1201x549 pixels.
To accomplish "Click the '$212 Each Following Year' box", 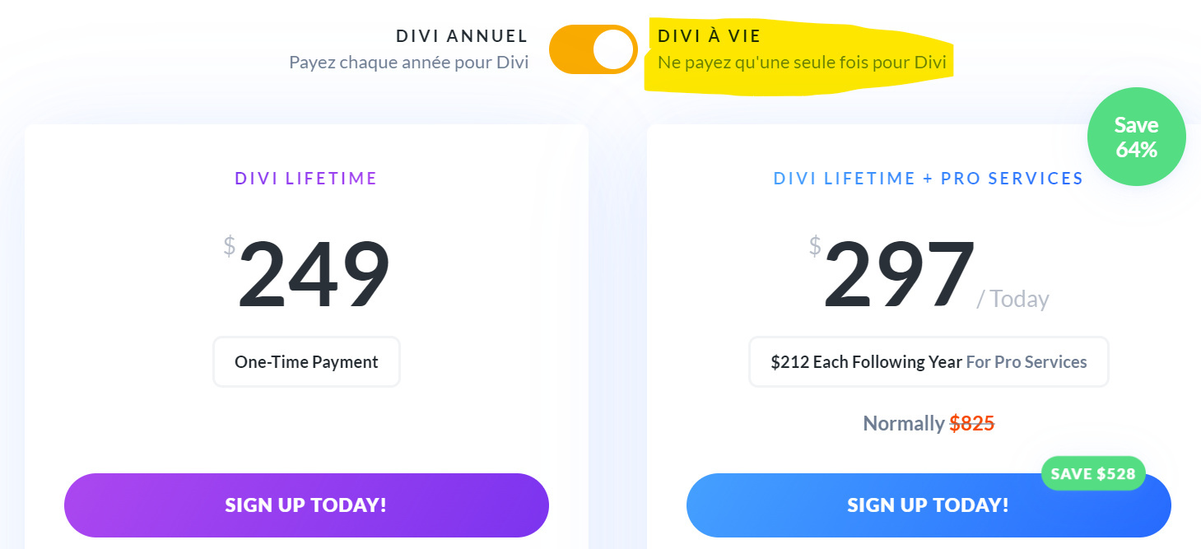I will pyautogui.click(x=929, y=362).
